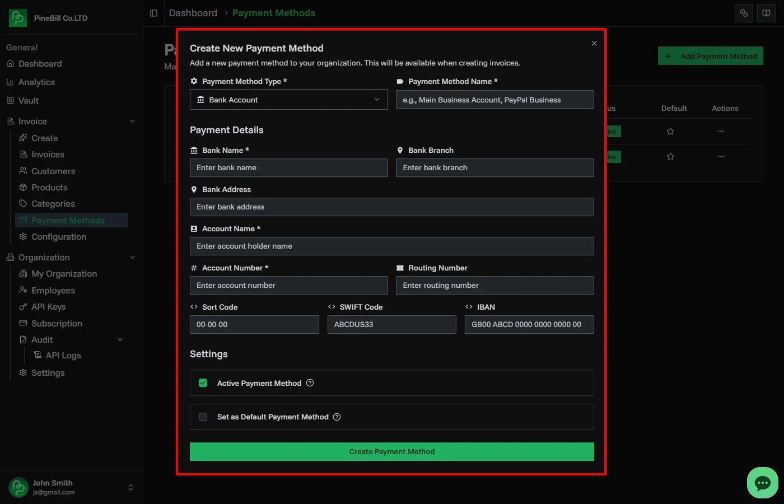Image resolution: width=784 pixels, height=504 pixels.
Task: Open the Payment Method Type dropdown
Action: point(288,100)
